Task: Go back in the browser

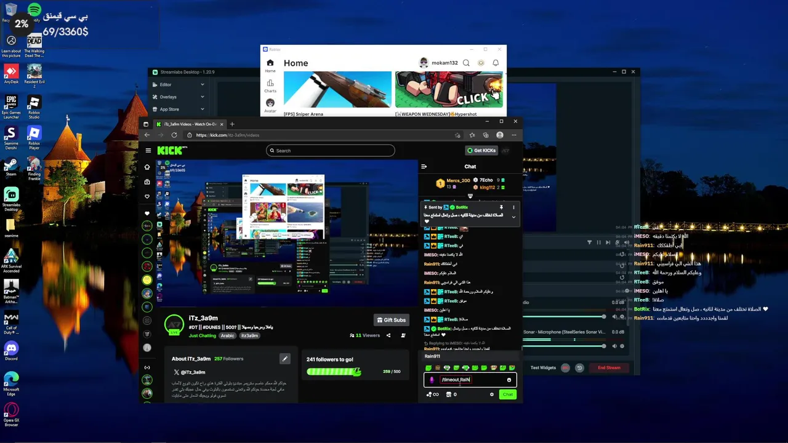Action: [147, 135]
